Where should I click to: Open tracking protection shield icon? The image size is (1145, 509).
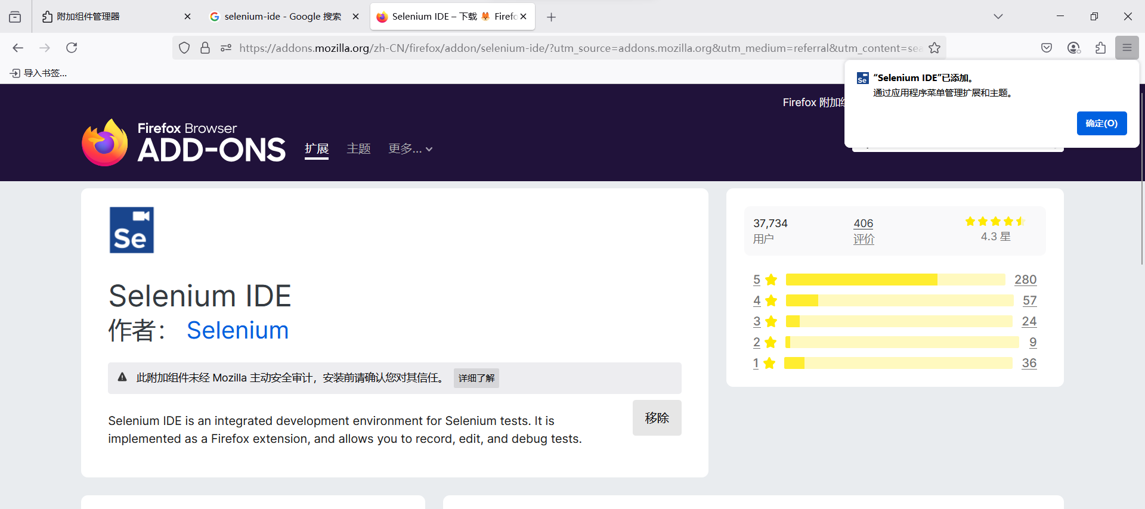[184, 48]
